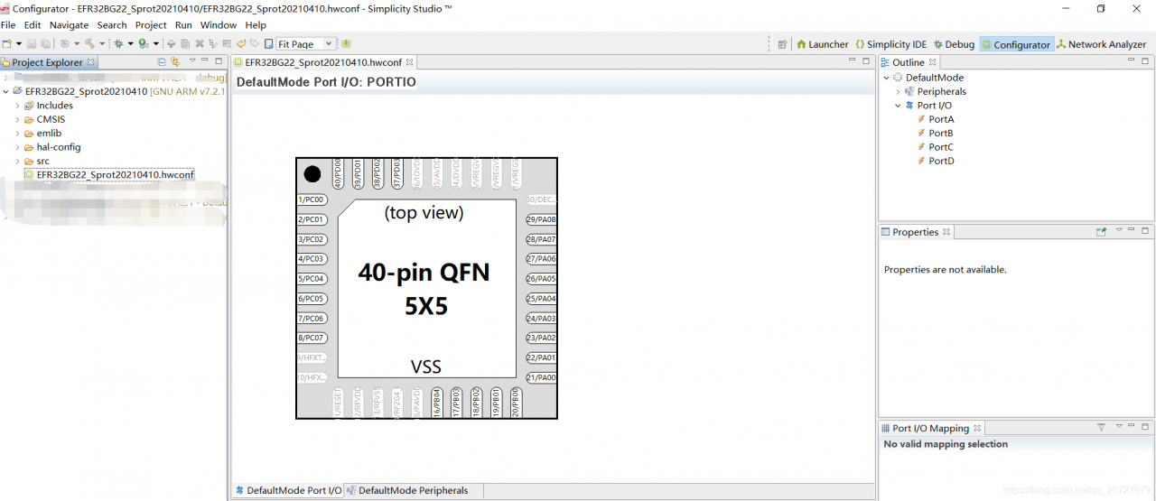Image resolution: width=1156 pixels, height=501 pixels.
Task: Expand Peripherals in the Outline
Action: tap(898, 91)
